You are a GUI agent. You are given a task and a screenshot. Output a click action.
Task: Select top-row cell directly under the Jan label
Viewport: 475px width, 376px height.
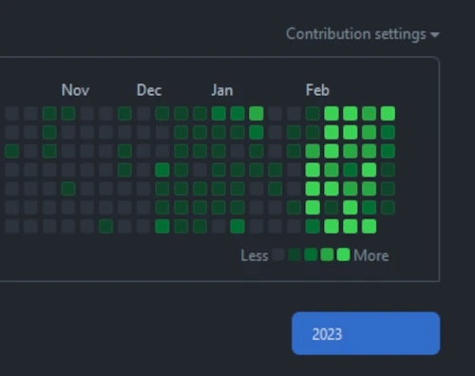pyautogui.click(x=218, y=113)
